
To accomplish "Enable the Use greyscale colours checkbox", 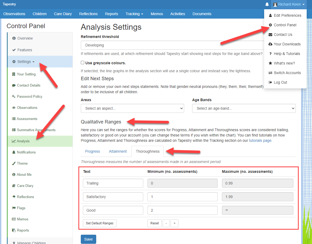I will [x=83, y=63].
